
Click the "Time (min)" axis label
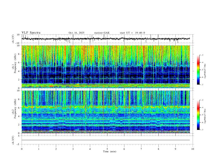(110, 151)
